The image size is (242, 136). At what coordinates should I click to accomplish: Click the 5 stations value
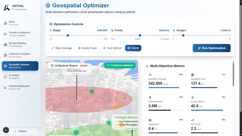coord(225,30)
